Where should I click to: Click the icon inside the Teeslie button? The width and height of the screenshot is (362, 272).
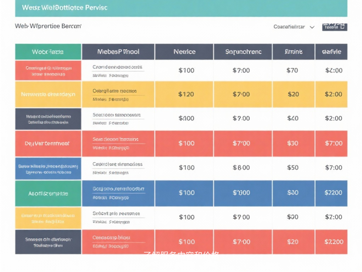[342, 27]
